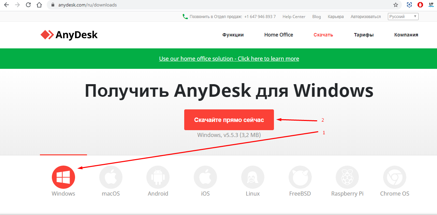Open the blue screenshot extension icon
Viewport: 437px width, 215px height.
tap(409, 5)
